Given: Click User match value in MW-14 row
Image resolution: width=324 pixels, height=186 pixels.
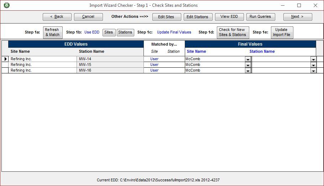Looking at the screenshot, I should tap(155, 59).
